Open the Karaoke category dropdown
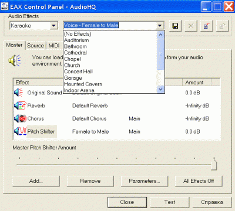 tap(53, 26)
